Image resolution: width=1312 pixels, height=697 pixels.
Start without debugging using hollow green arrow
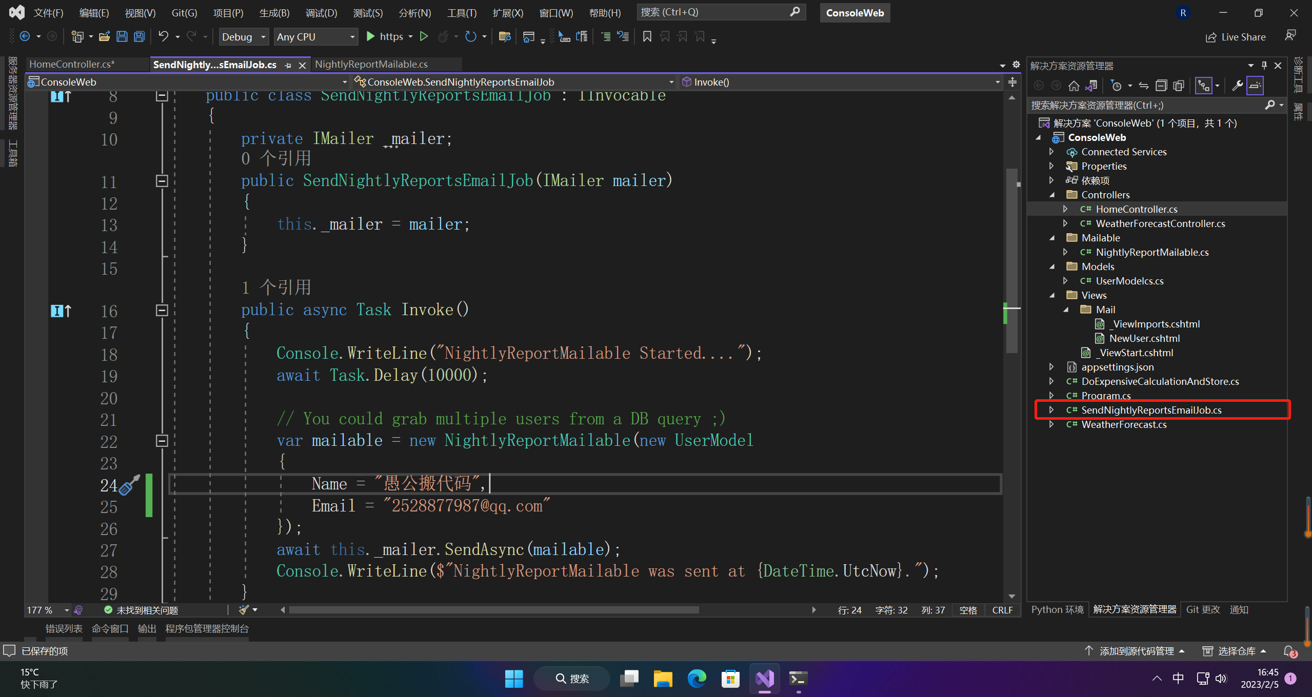point(424,36)
